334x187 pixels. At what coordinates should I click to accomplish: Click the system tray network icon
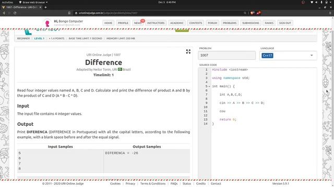pos(312,2)
